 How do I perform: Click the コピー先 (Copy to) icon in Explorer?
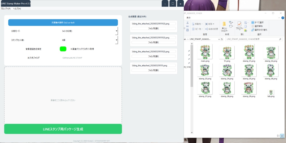(x=193, y=29)
